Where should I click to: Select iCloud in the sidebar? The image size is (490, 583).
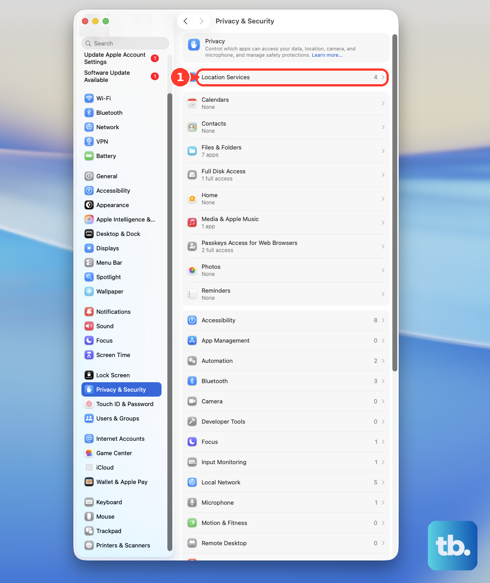click(121, 467)
